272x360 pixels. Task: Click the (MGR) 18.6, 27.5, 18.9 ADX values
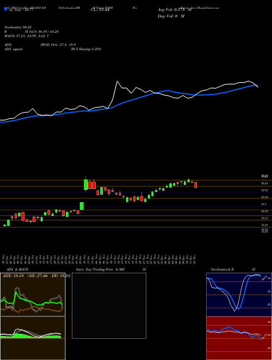(x=58, y=45)
